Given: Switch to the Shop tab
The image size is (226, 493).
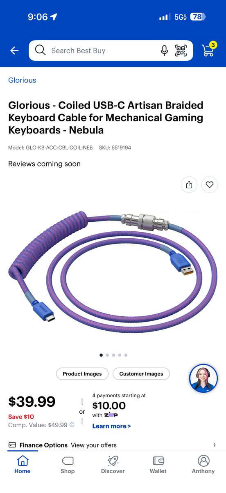Looking at the screenshot, I should (68, 465).
